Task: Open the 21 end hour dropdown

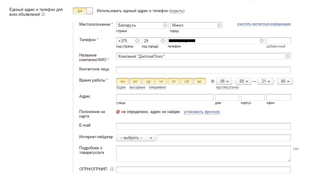Action: pos(265,81)
